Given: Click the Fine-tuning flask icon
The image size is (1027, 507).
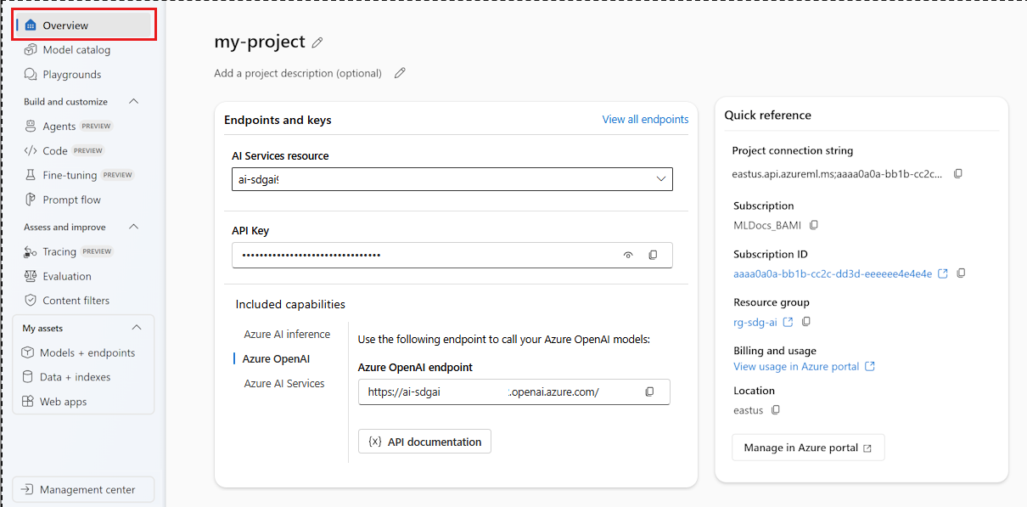Looking at the screenshot, I should pyautogui.click(x=31, y=175).
